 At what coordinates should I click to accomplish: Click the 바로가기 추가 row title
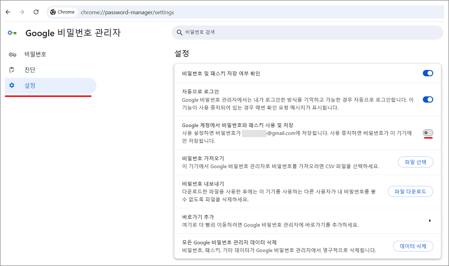tap(198, 217)
